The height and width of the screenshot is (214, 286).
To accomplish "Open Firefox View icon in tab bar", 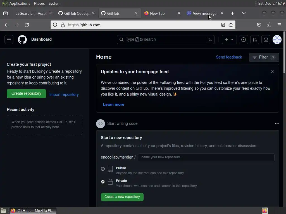I will 6,13.
